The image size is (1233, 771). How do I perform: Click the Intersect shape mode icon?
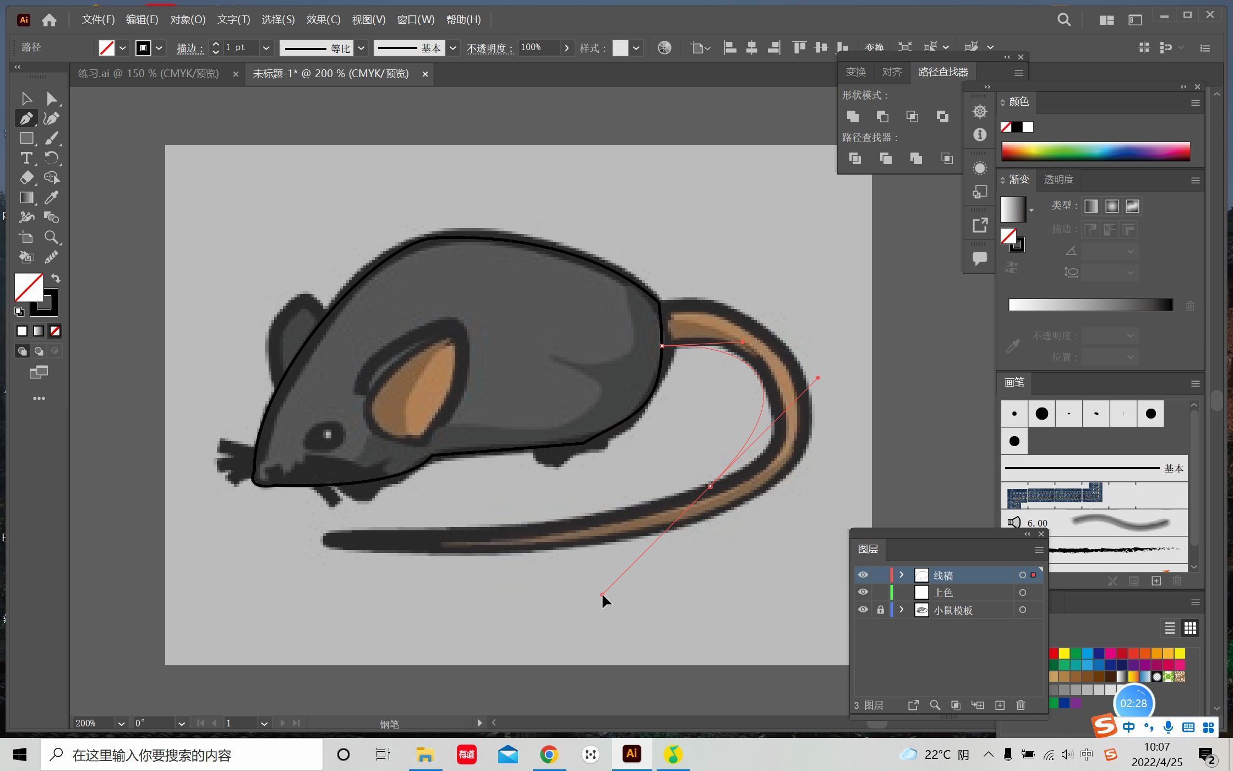[x=912, y=116]
